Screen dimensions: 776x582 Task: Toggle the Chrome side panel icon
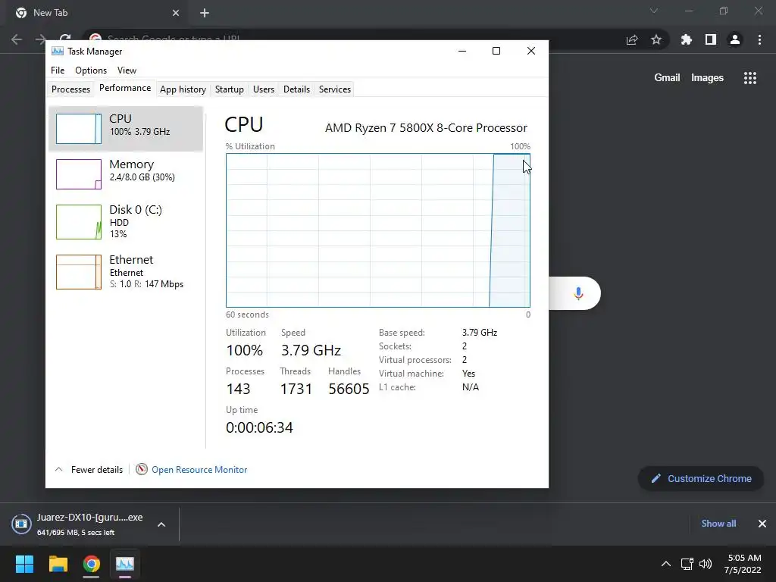click(711, 39)
